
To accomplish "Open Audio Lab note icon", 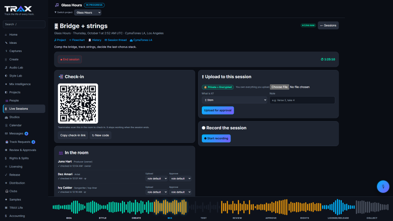I will click(6, 68).
